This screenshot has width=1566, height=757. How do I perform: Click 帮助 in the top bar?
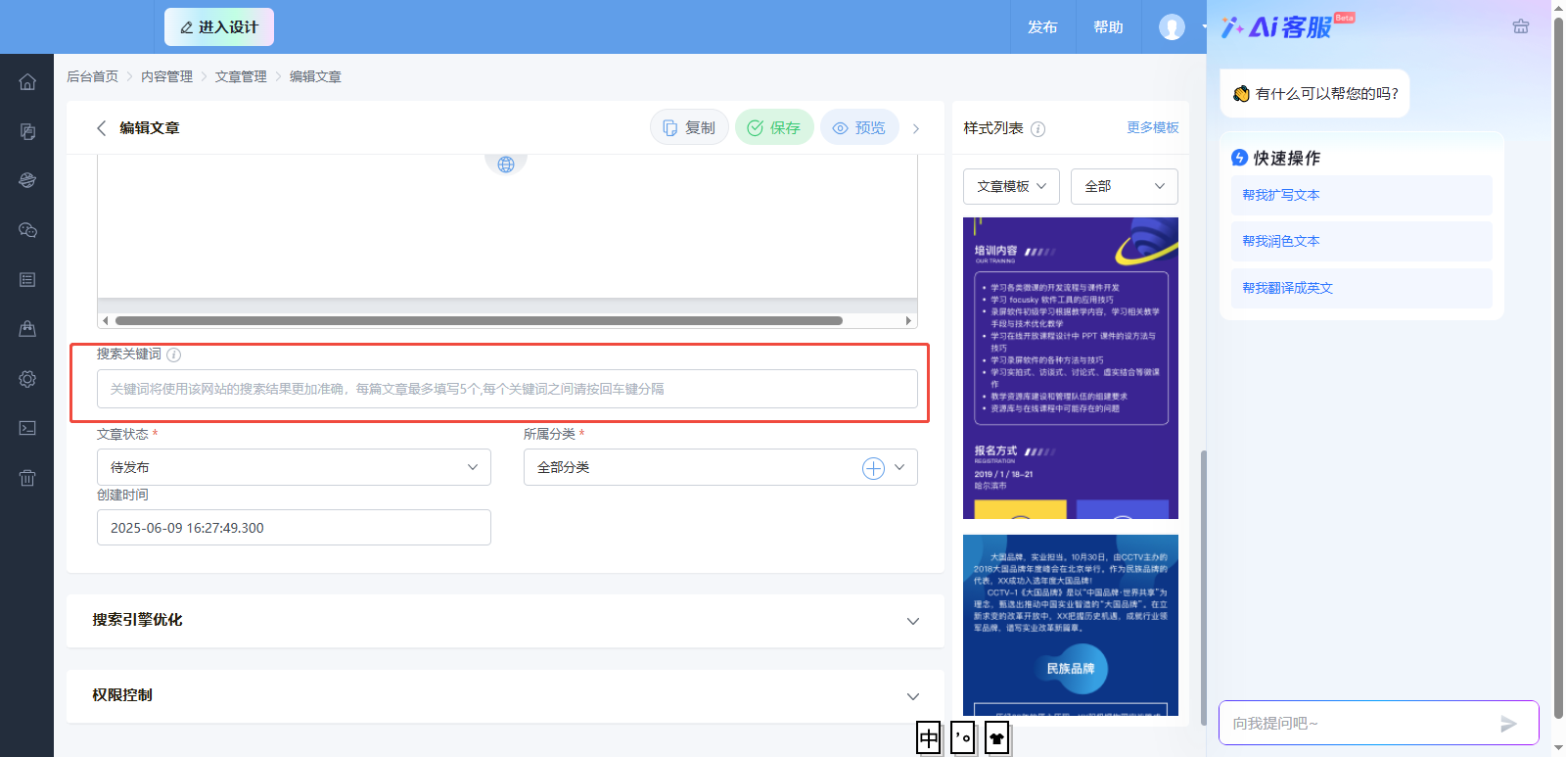tap(1108, 27)
